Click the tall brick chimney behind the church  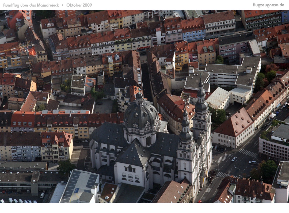tap(173, 72)
